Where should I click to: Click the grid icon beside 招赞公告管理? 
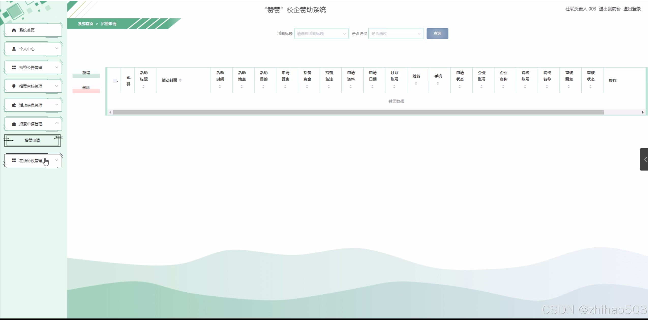[x=14, y=68]
